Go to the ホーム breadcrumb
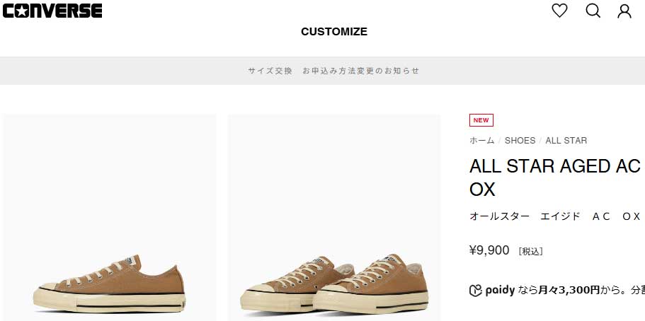 pyautogui.click(x=481, y=141)
